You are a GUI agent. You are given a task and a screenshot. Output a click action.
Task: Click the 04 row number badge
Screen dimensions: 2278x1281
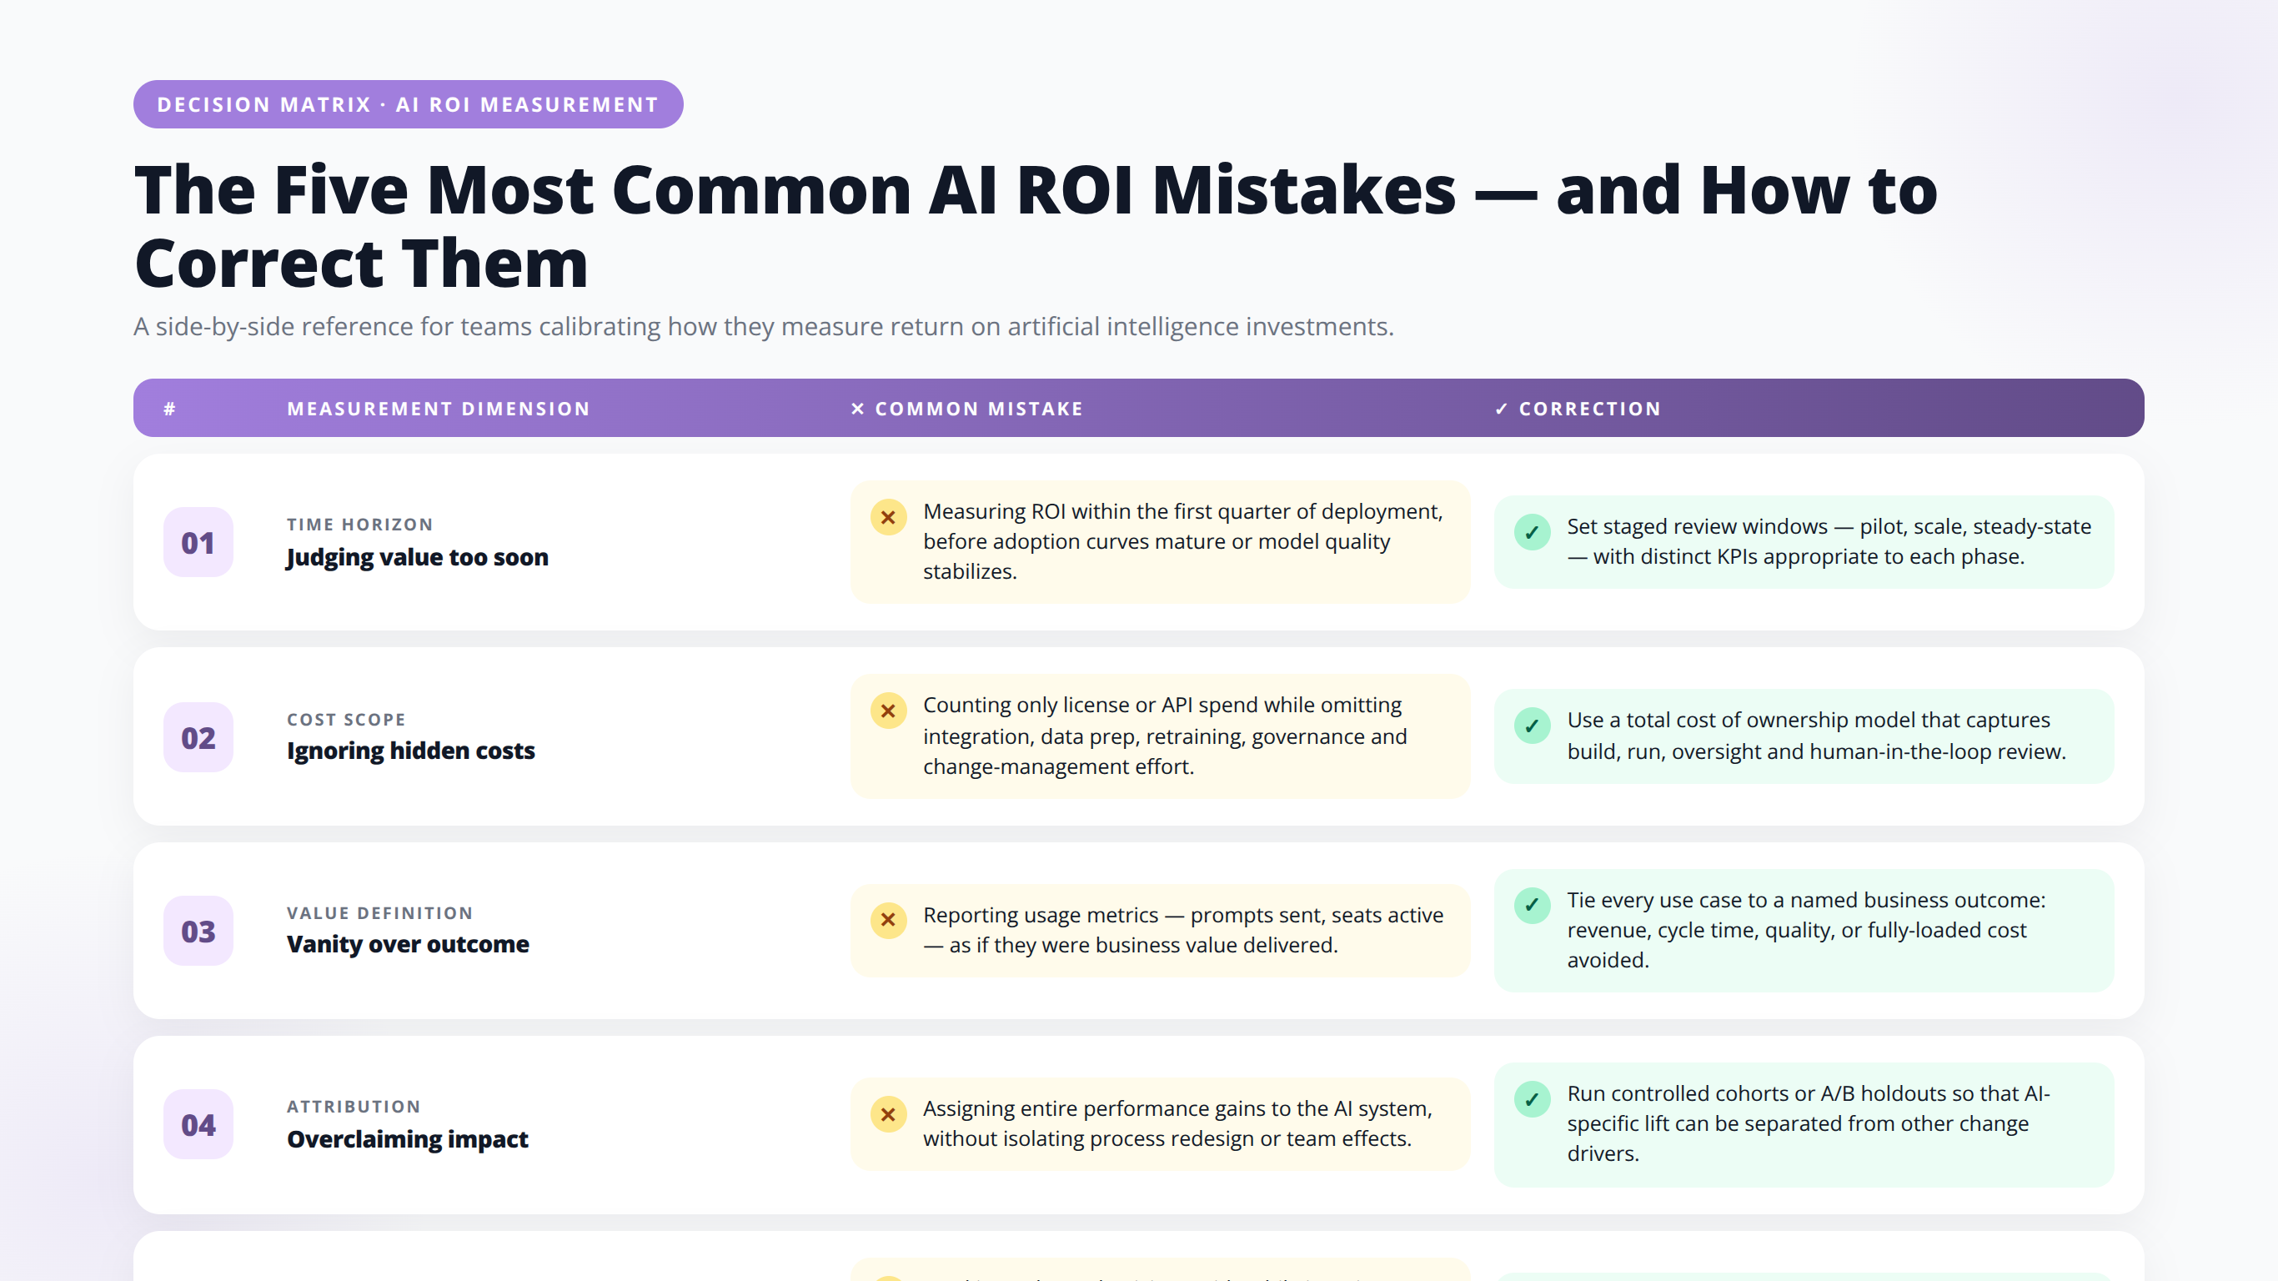198,1125
